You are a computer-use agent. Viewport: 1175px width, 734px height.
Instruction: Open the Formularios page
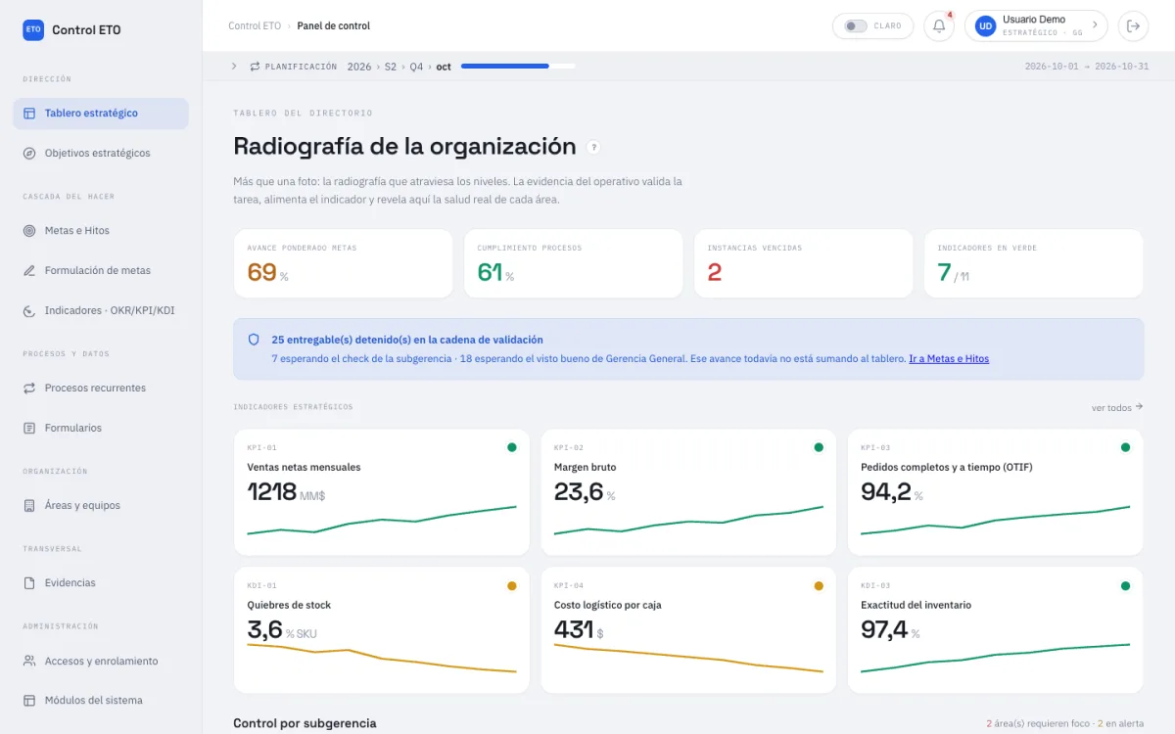click(101, 429)
